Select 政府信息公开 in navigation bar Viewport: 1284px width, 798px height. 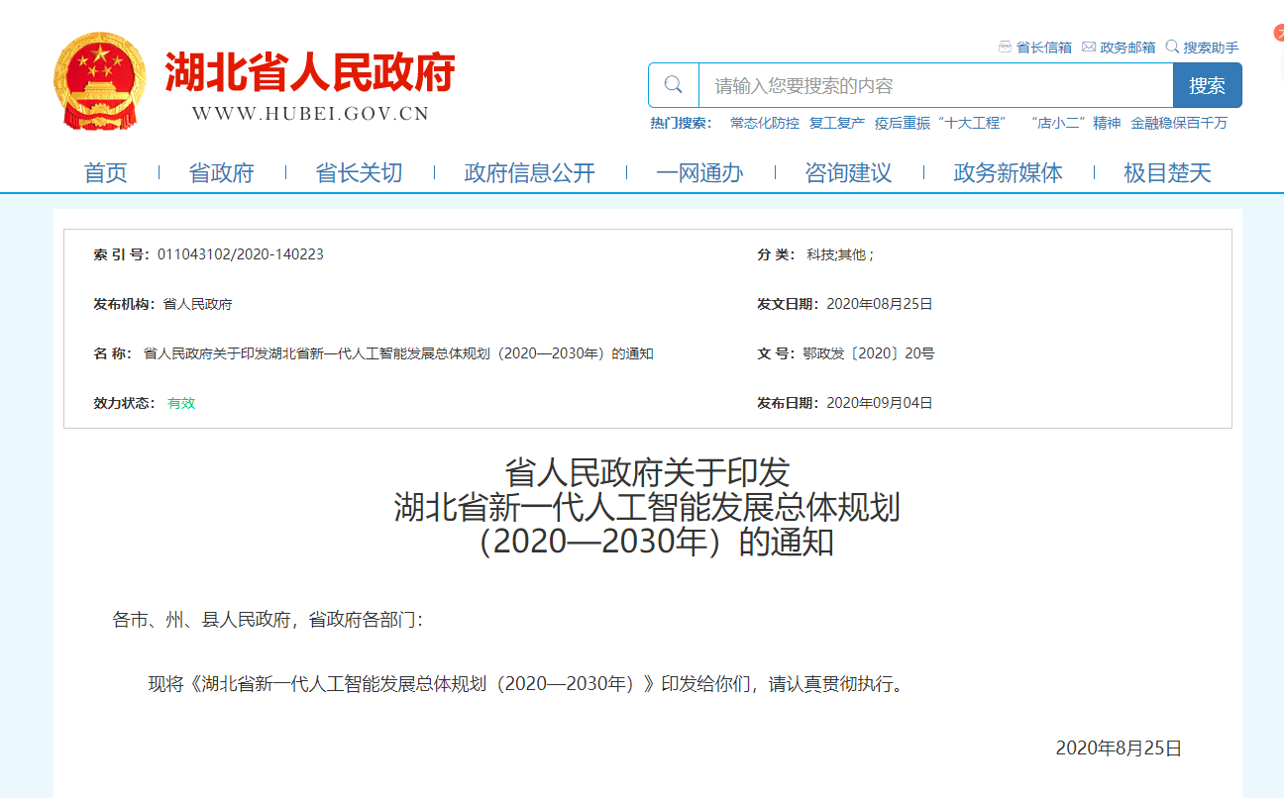(529, 173)
